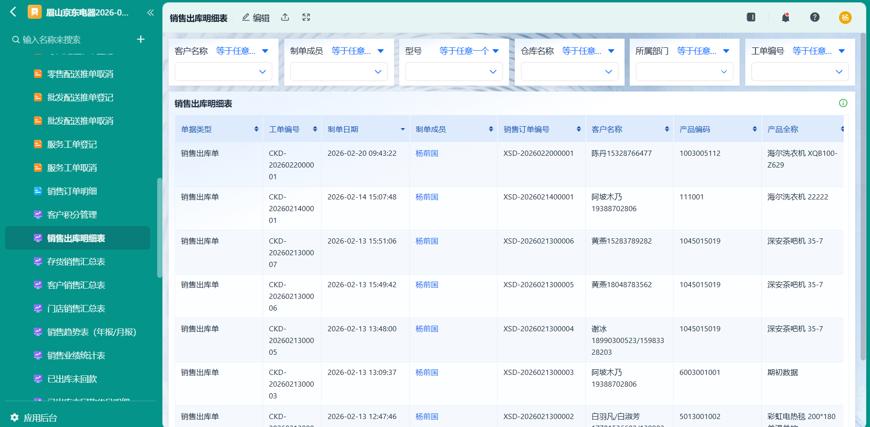870x427 pixels.
Task: Open 零售配送推单取消 in sidebar
Action: 77,74
